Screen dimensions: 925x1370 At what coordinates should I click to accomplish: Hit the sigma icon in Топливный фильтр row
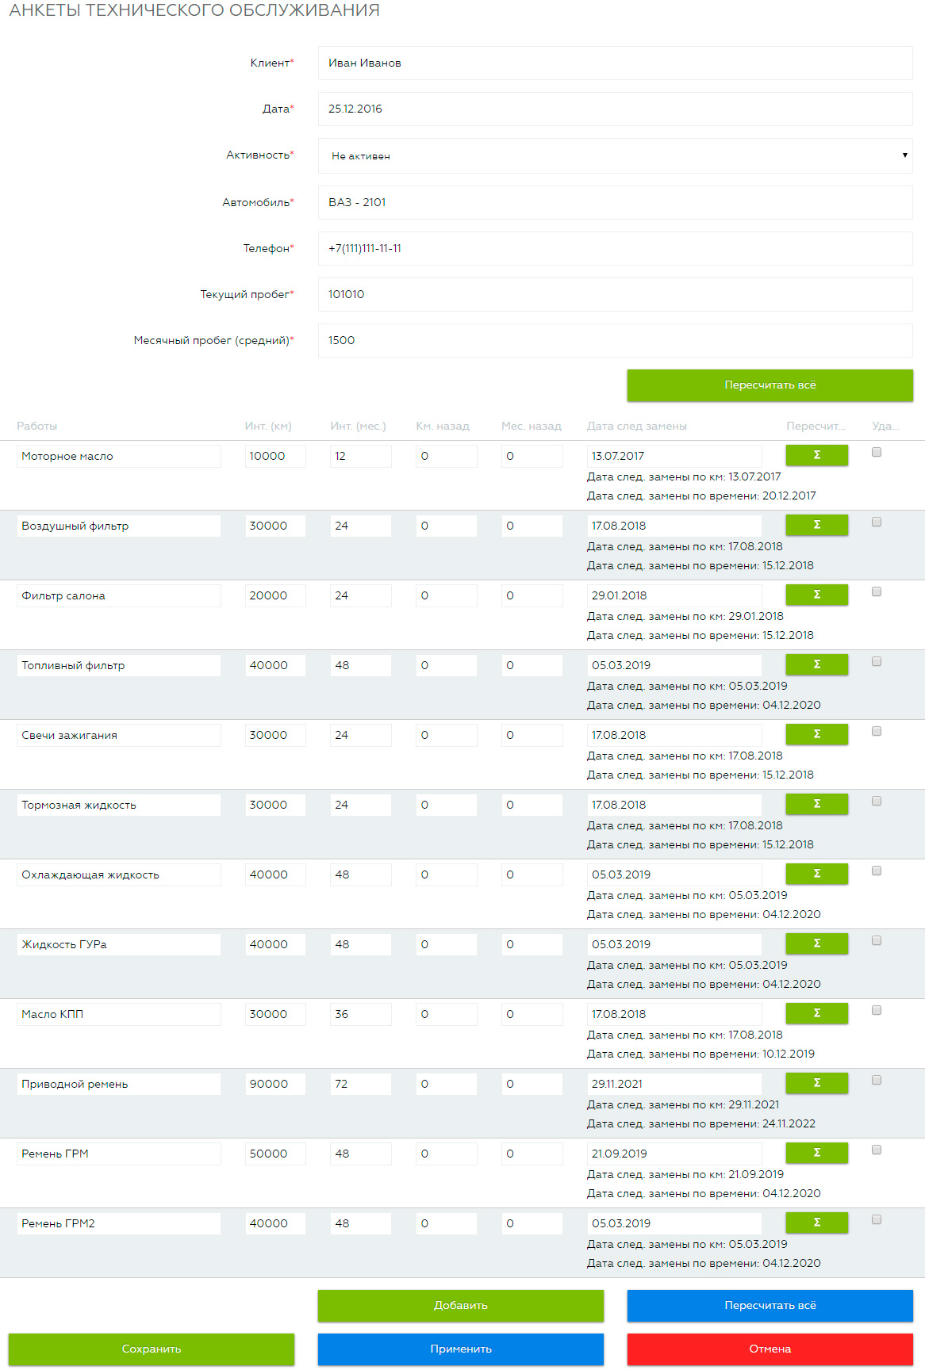coord(816,664)
